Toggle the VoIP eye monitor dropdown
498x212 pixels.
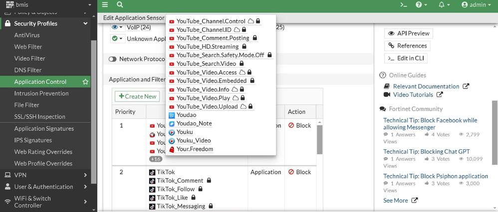117,27
